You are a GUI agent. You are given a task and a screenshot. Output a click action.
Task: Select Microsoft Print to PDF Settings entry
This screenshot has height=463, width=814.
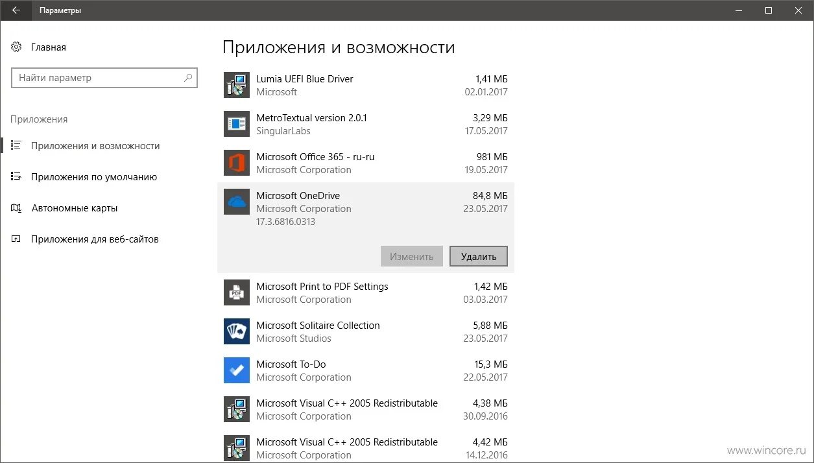(366, 292)
